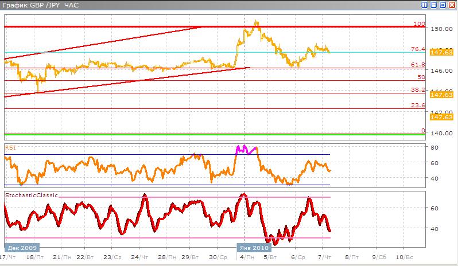Select the Fibonacci 76.4 level label
This screenshot has width=458, height=266.
tap(418, 49)
